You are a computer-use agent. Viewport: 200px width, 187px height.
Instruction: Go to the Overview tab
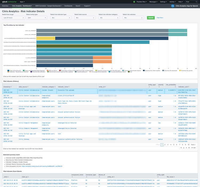point(5,6)
